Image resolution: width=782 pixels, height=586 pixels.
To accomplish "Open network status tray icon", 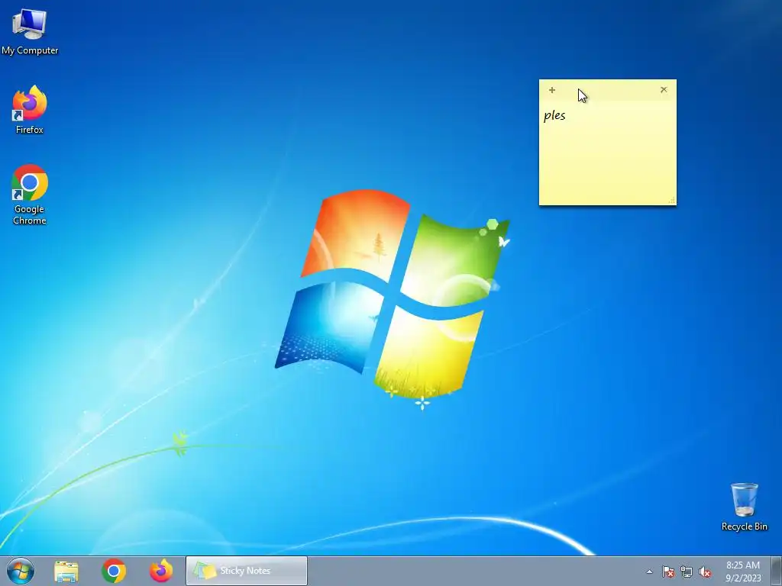I will pos(687,572).
